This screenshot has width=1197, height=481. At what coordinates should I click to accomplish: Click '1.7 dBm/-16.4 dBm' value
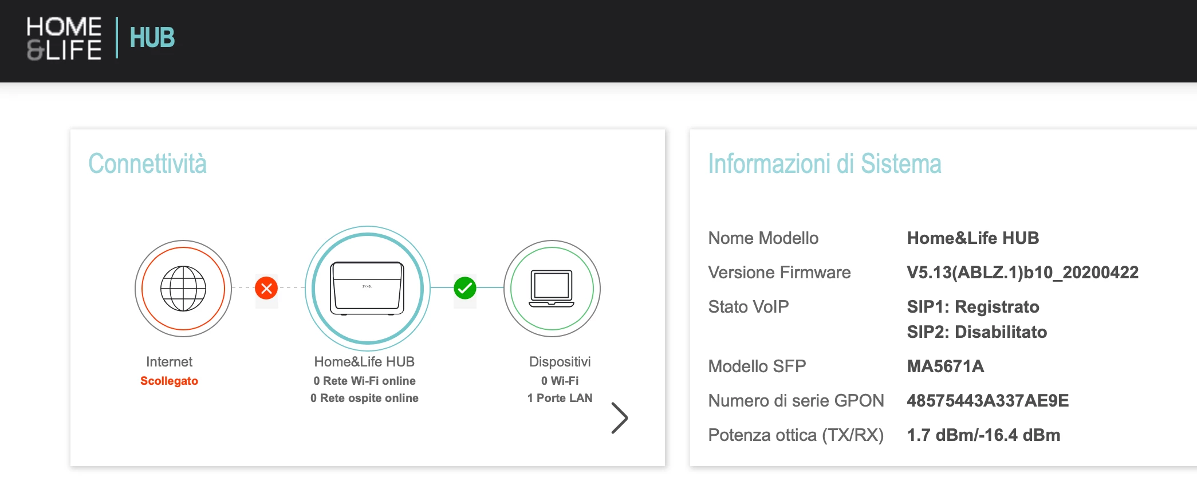(x=984, y=435)
